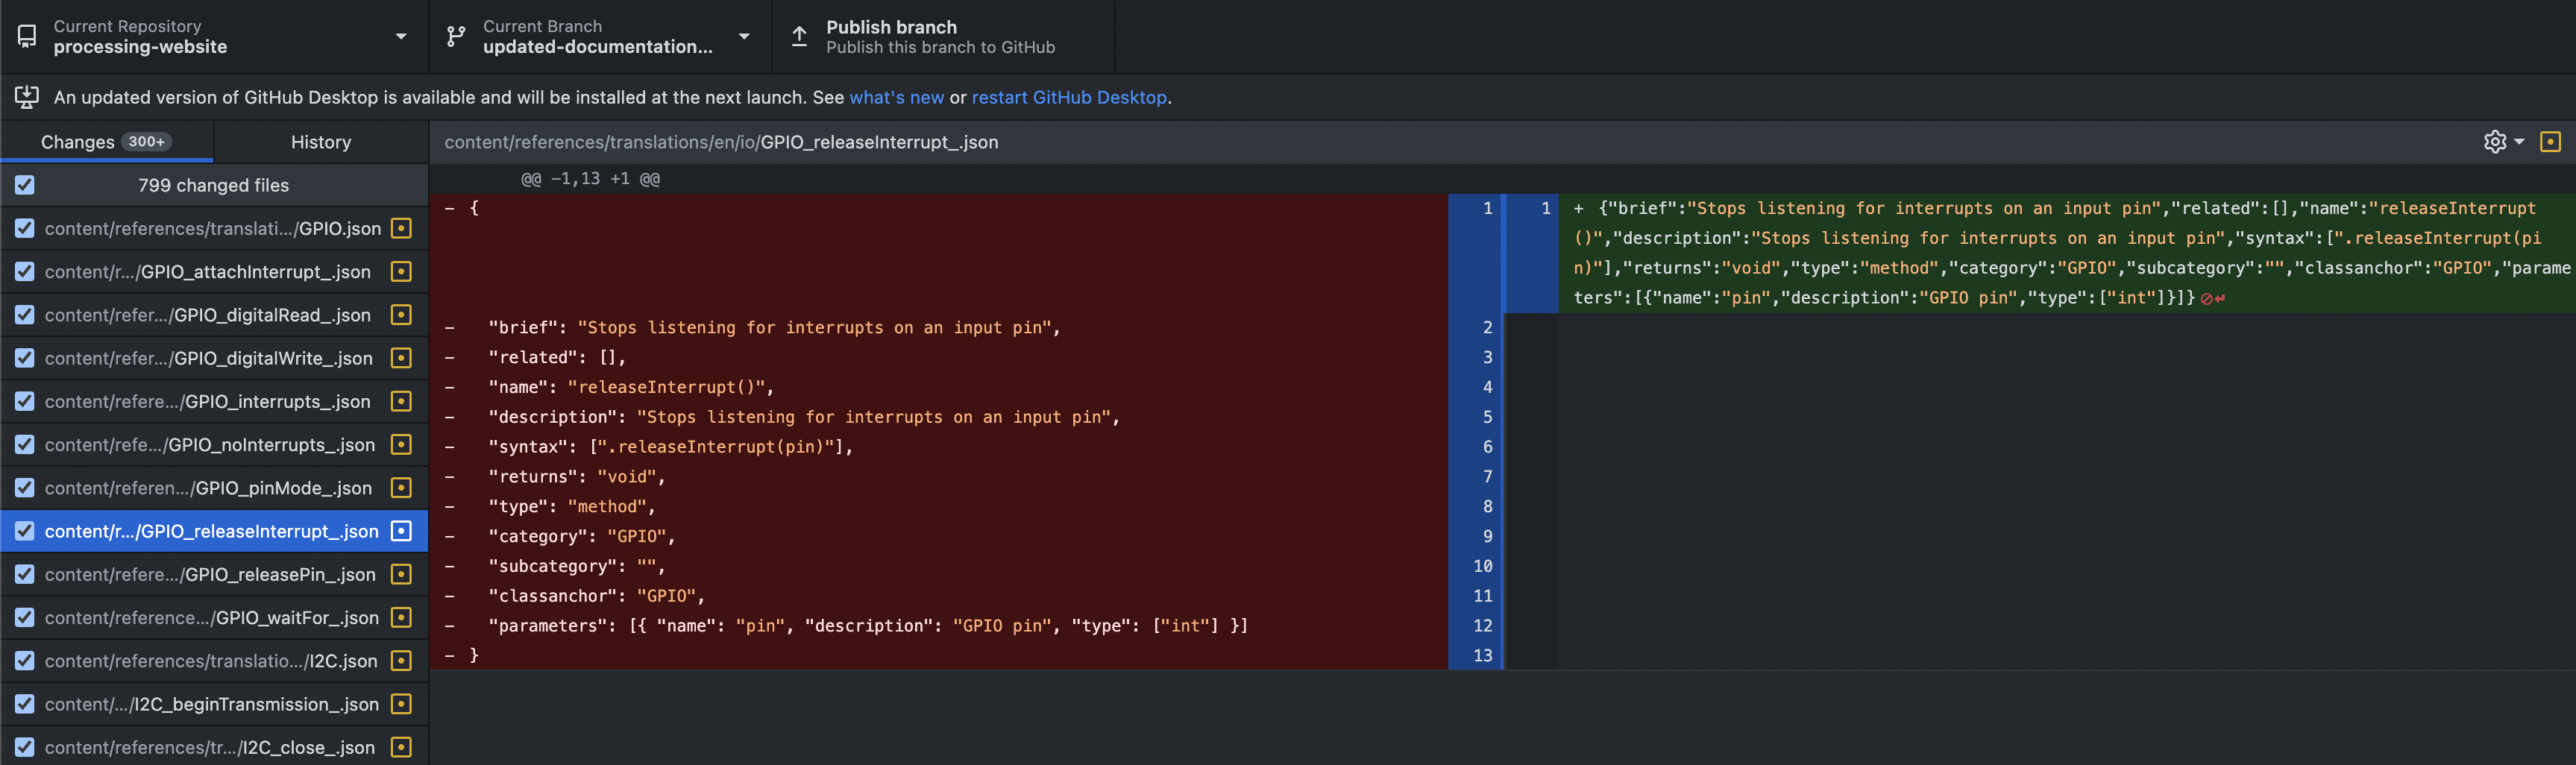Click modified status icon for GPIO_releasePin_.json
The image size is (2576, 765).
point(401,574)
